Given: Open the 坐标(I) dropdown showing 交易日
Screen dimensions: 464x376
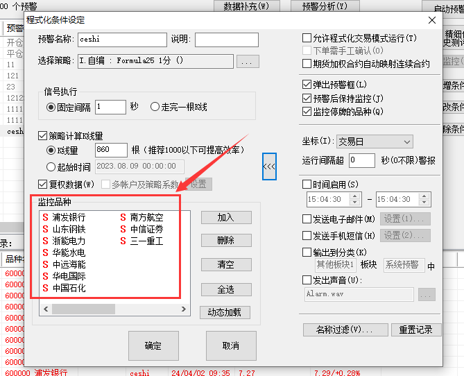Looking at the screenshot, I should (375, 142).
